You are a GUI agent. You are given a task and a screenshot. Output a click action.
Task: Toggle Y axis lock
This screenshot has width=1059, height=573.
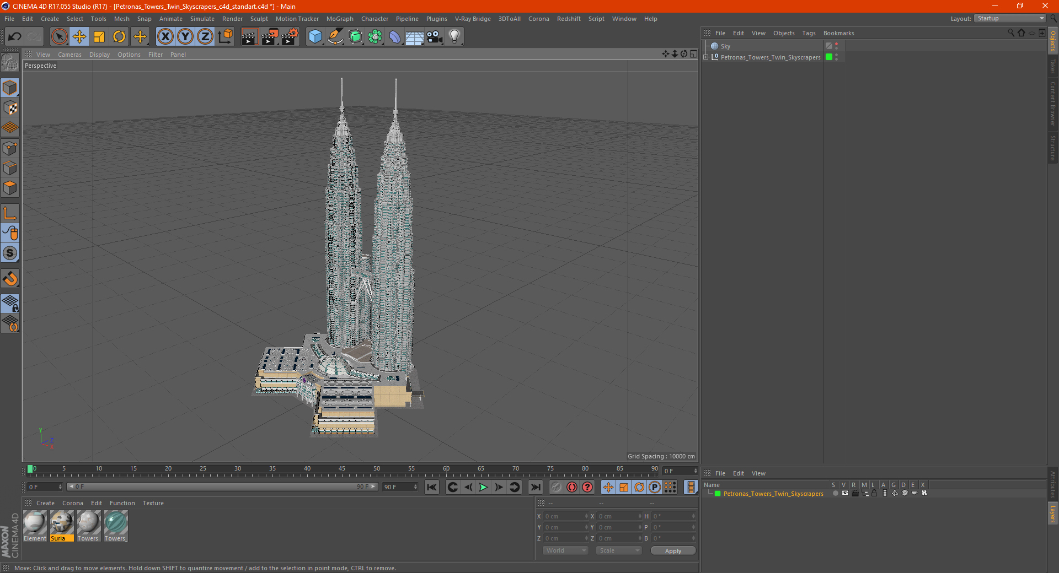(x=185, y=37)
